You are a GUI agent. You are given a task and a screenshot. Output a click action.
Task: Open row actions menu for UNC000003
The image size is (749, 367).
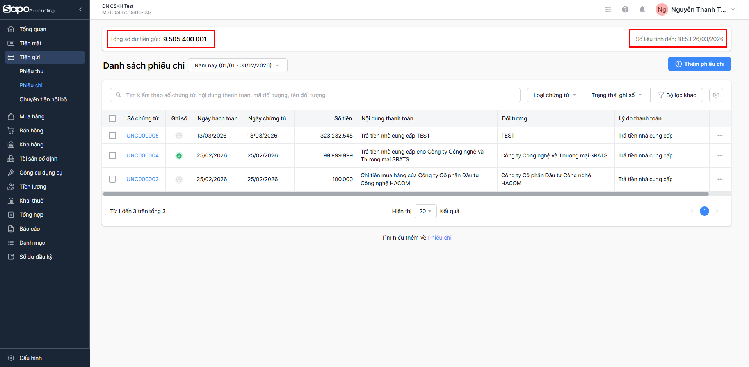click(720, 179)
